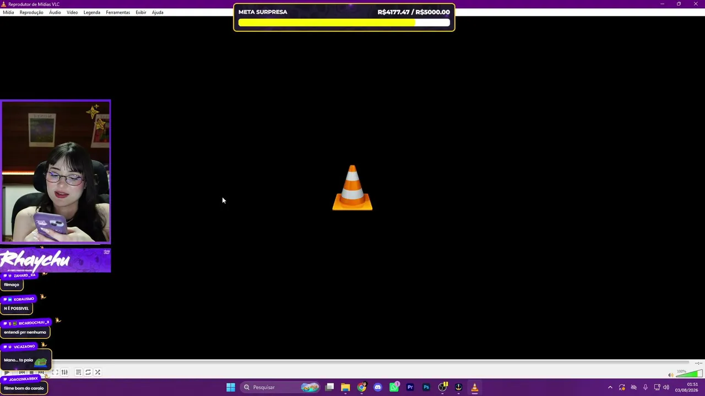Click the chat message "N É POSSIVEL"

(17, 309)
